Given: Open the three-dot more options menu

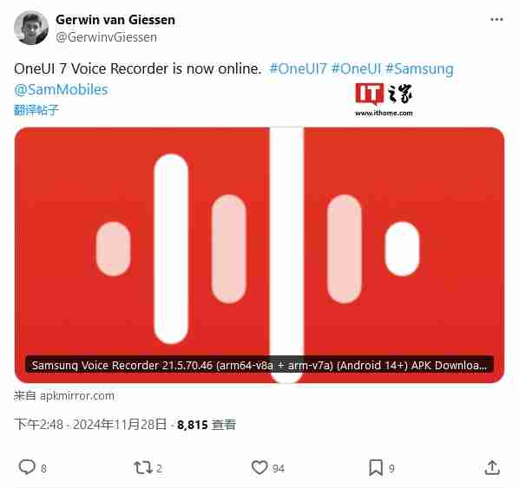Looking at the screenshot, I should 496,20.
